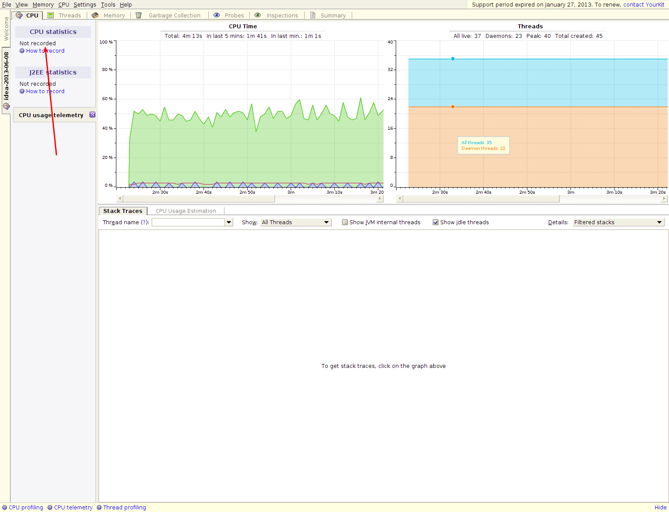Click 'Not recorded' under J2EE statistics
This screenshot has height=512, width=669.
point(37,84)
